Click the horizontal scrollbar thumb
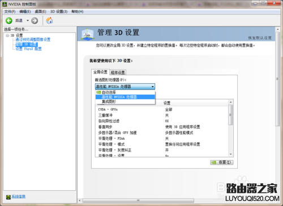Viewport: 283px width, 206px height. click(138, 200)
